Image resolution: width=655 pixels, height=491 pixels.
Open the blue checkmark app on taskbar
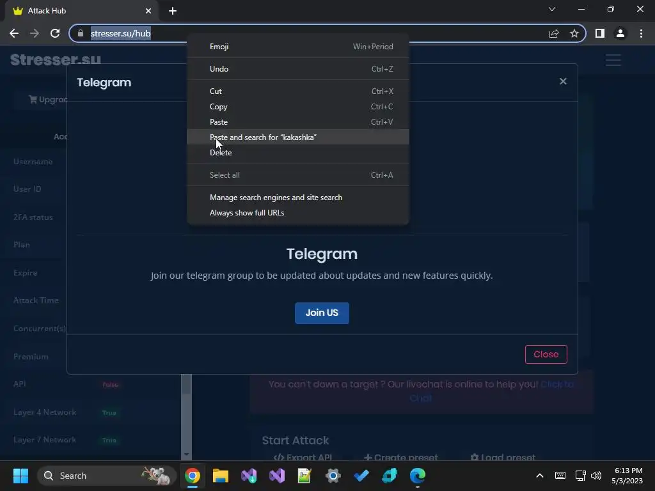tap(361, 476)
